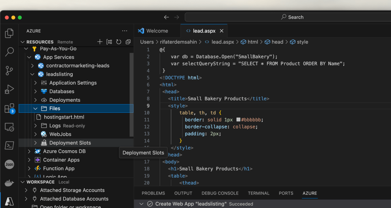The width and height of the screenshot is (391, 208).
Task: Open the Explorer view in the activity bar
Action: pyautogui.click(x=9, y=33)
